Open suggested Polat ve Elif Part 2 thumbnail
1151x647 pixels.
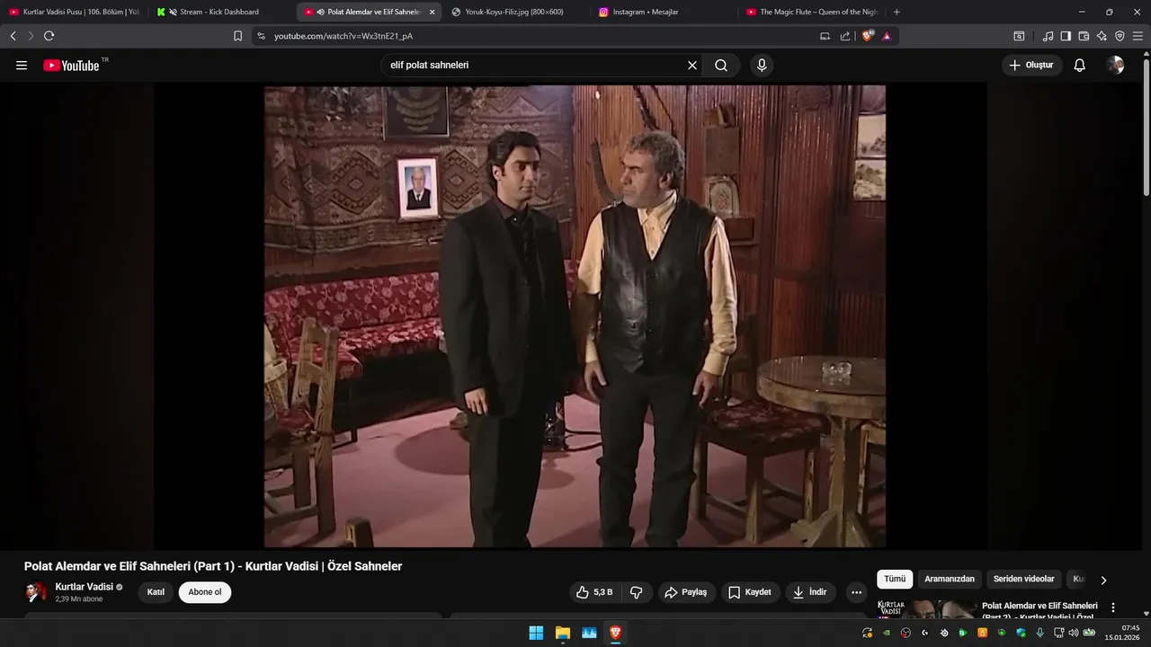[926, 609]
